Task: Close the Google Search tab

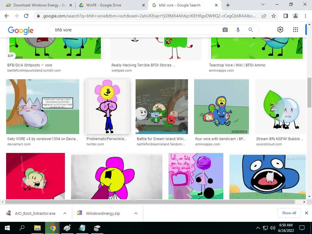Action: (216, 5)
